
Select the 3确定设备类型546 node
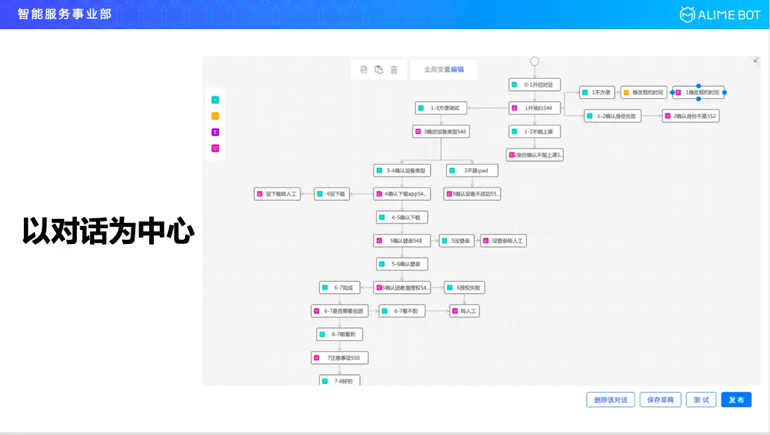(441, 131)
